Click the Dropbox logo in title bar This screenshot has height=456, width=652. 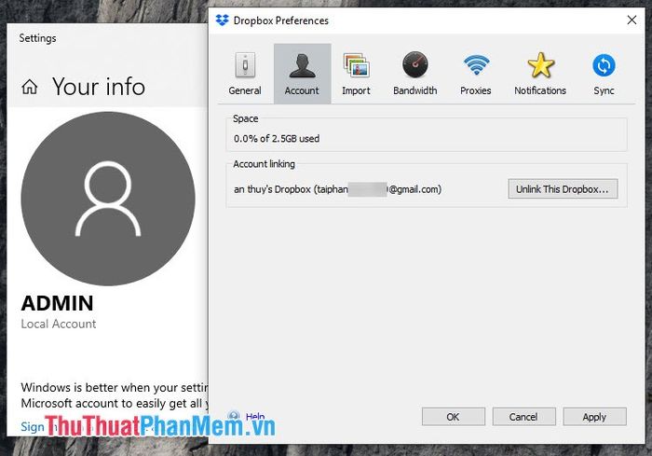click(223, 20)
